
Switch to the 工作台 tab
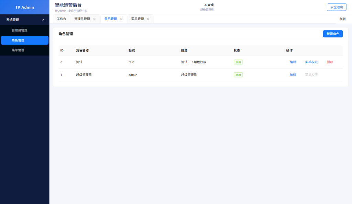[61, 19]
